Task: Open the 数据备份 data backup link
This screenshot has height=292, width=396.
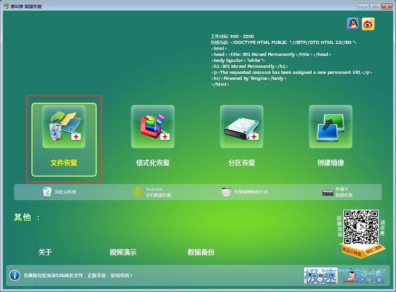Action: click(x=201, y=252)
